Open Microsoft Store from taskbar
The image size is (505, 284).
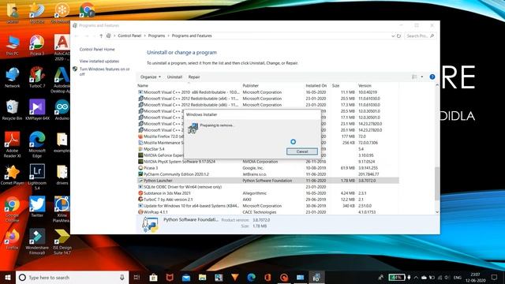click(x=153, y=277)
